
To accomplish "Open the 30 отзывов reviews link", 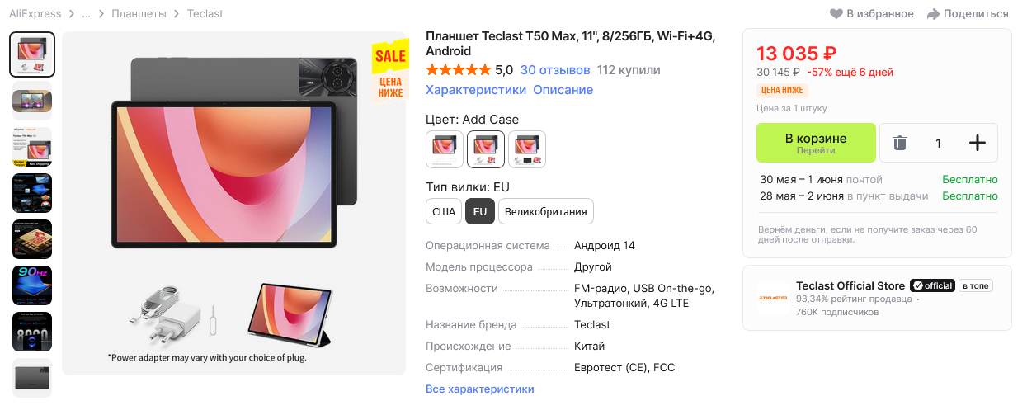I will pyautogui.click(x=555, y=70).
